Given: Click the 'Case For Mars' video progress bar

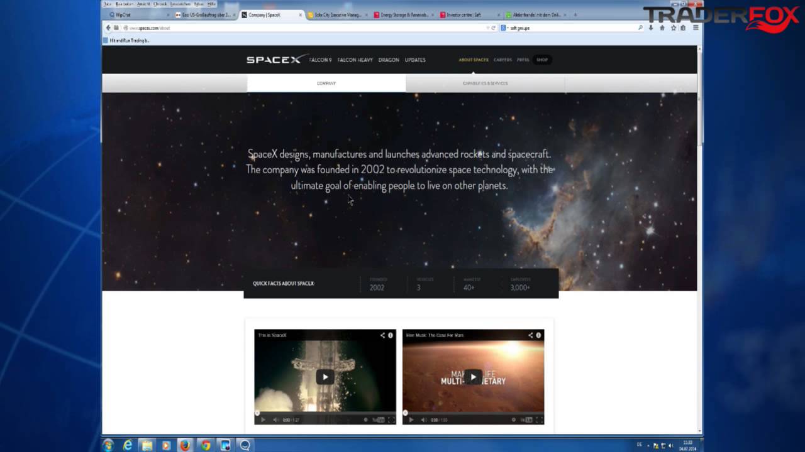Looking at the screenshot, I should 473,414.
